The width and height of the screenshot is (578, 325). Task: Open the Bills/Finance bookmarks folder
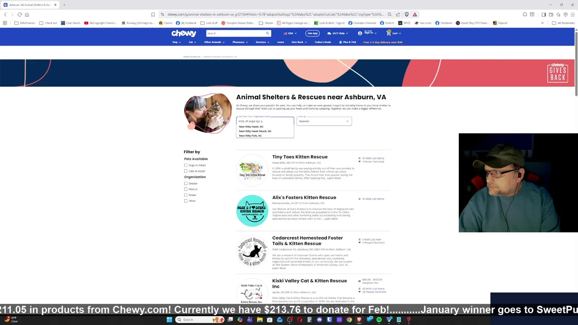24,23
